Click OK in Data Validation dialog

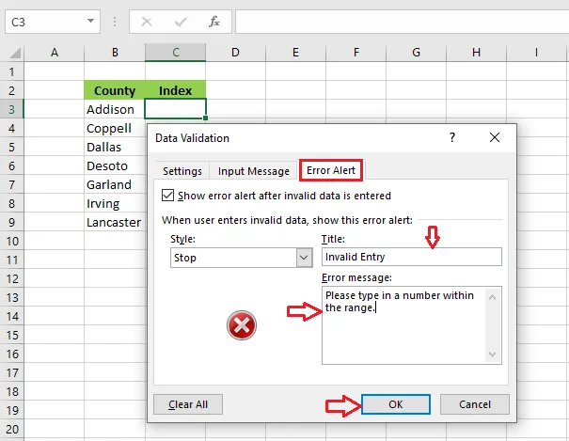[x=396, y=404]
